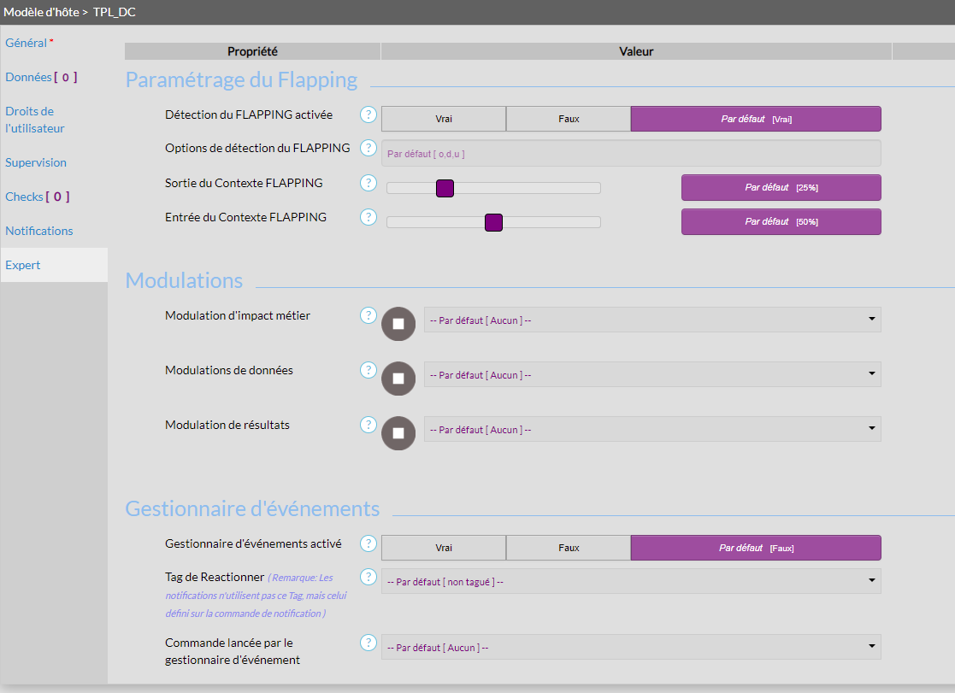Click help icon for Entrée du Contexte FLAPPING
Screen dimensions: 955x693
point(368,217)
